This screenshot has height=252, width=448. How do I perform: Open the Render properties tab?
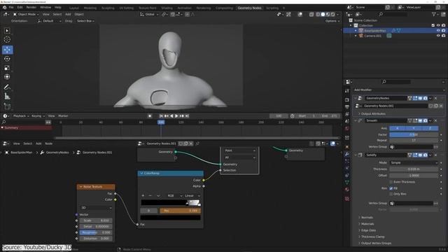(x=347, y=99)
